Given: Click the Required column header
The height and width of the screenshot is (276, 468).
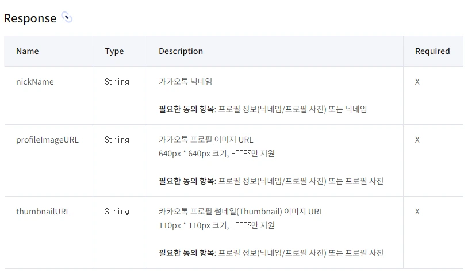Looking at the screenshot, I should click(x=432, y=51).
